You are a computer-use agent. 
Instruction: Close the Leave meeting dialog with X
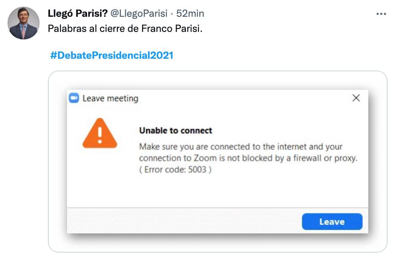(356, 98)
